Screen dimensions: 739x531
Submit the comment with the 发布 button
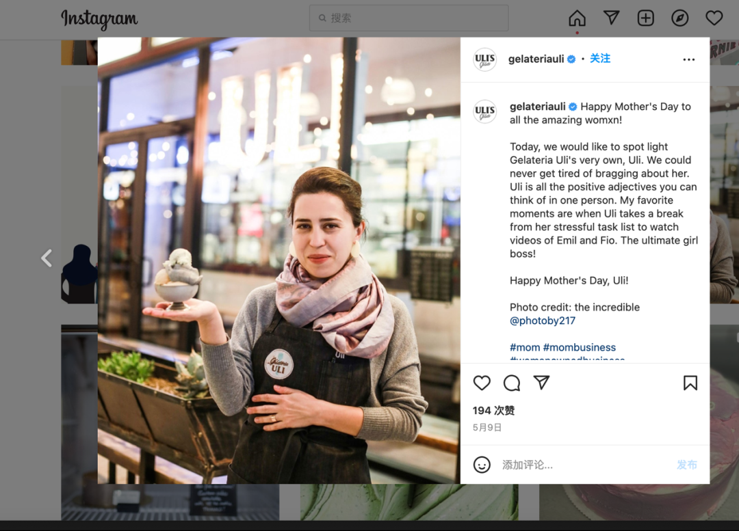687,465
